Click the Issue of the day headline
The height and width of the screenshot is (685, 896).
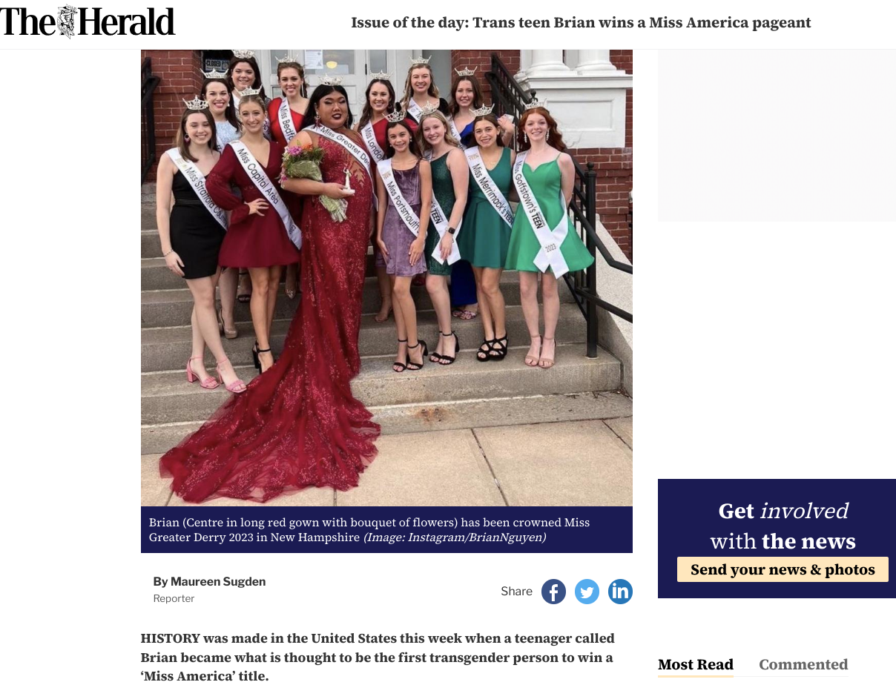(581, 23)
